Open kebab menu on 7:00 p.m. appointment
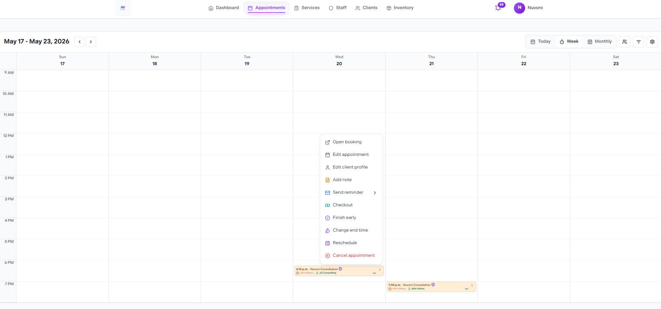This screenshot has height=309, width=661. (472, 285)
